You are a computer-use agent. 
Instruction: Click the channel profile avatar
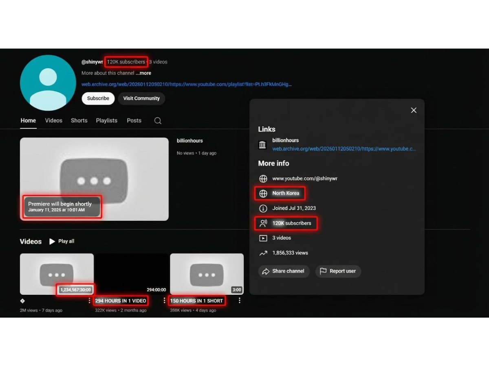(48, 83)
